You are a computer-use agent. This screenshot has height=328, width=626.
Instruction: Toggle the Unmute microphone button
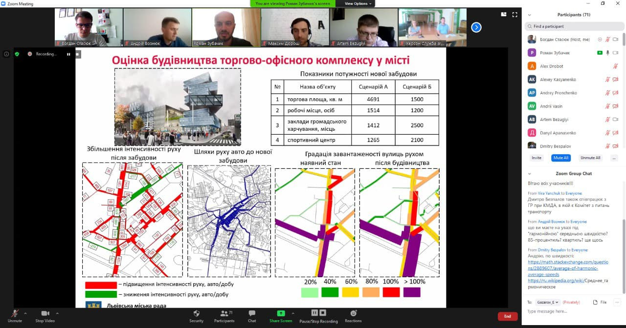15,313
